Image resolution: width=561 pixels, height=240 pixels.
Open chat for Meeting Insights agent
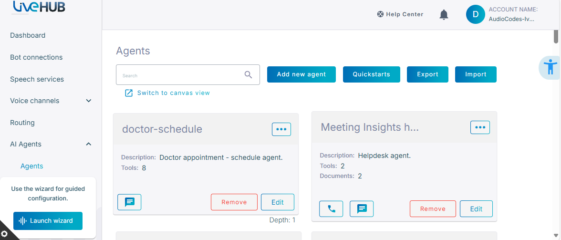click(362, 209)
